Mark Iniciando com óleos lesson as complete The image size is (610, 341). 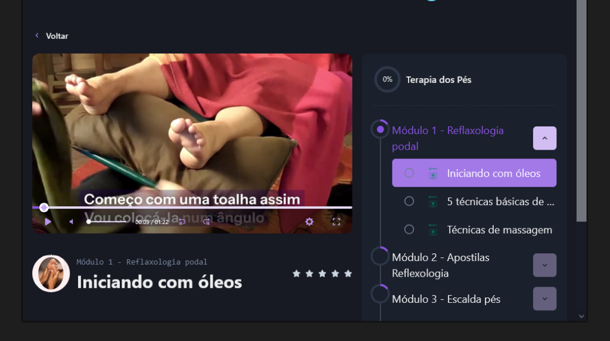click(409, 173)
